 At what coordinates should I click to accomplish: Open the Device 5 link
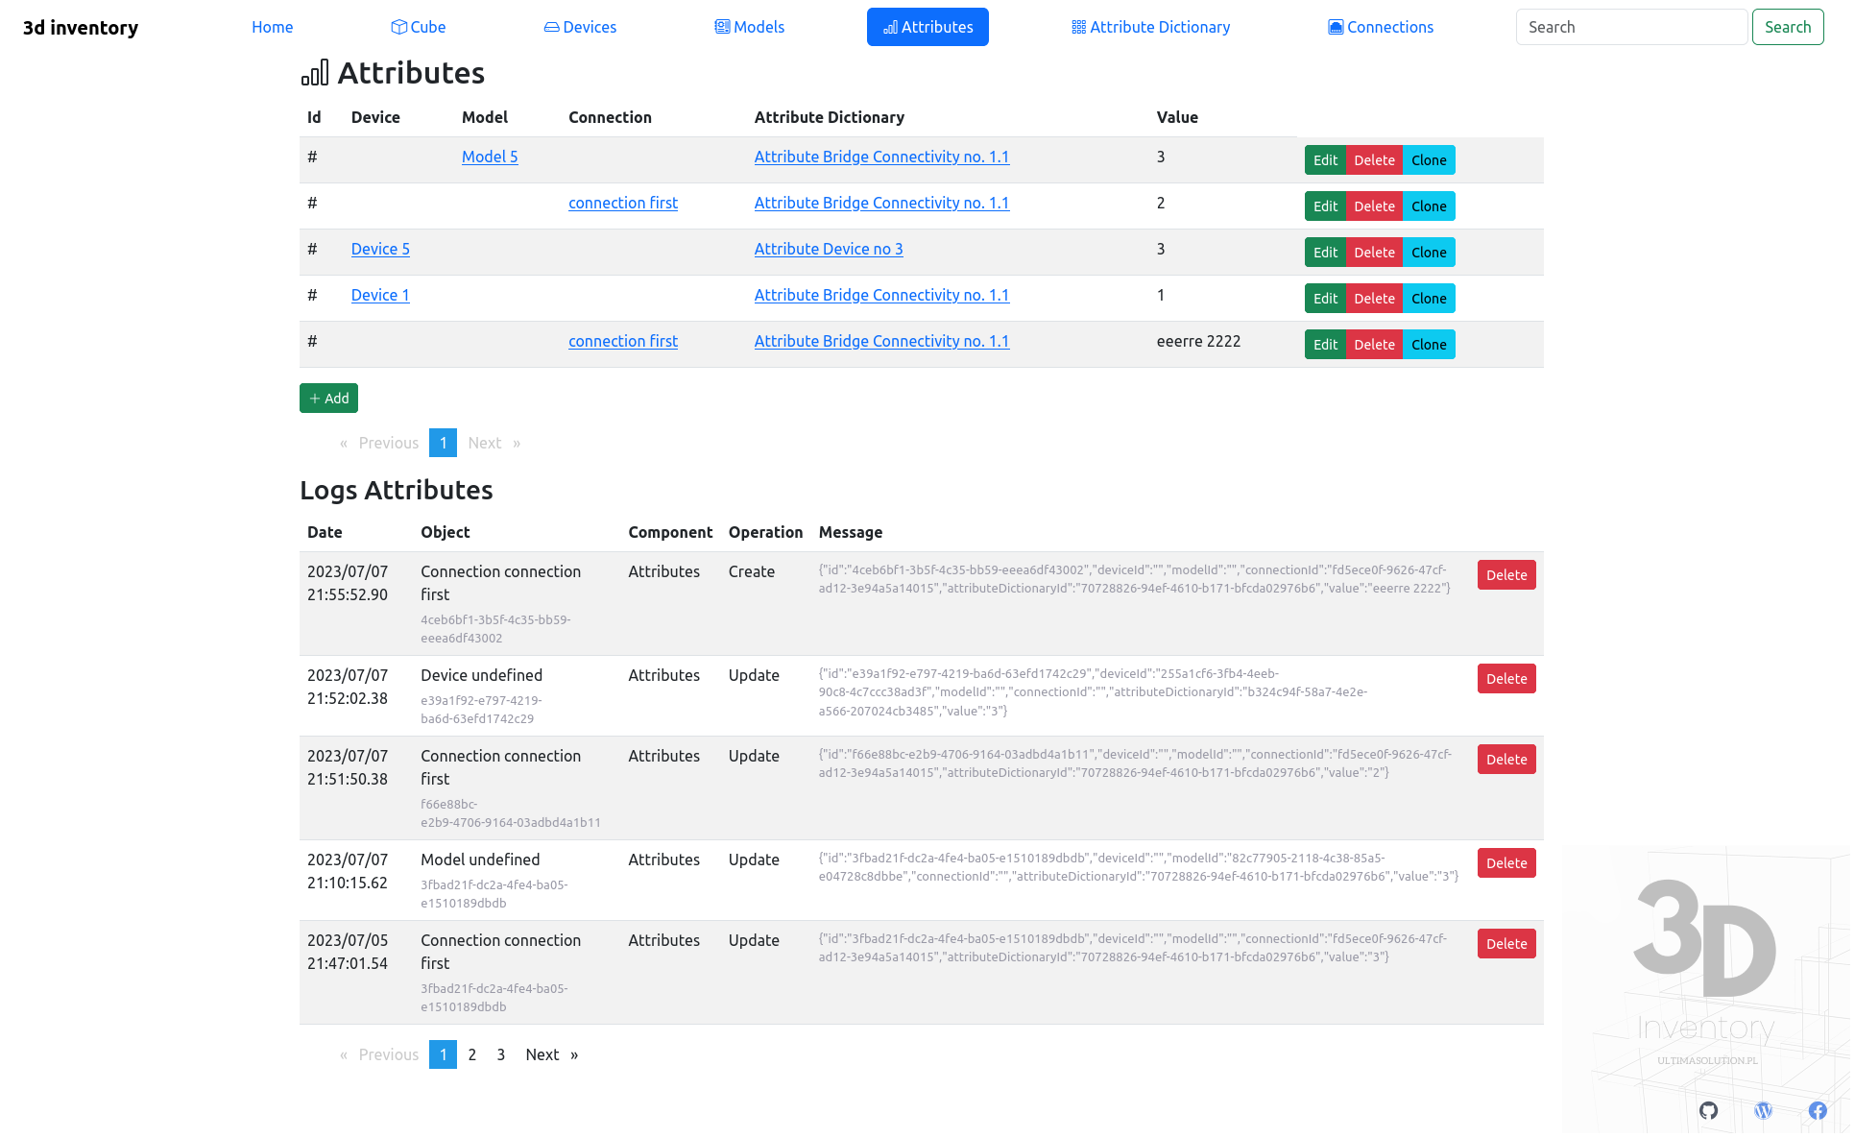click(x=380, y=249)
